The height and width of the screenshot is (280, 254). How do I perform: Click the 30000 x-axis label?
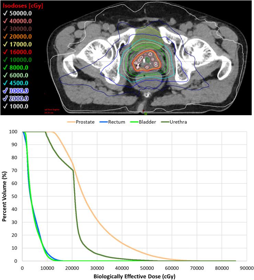97,268
